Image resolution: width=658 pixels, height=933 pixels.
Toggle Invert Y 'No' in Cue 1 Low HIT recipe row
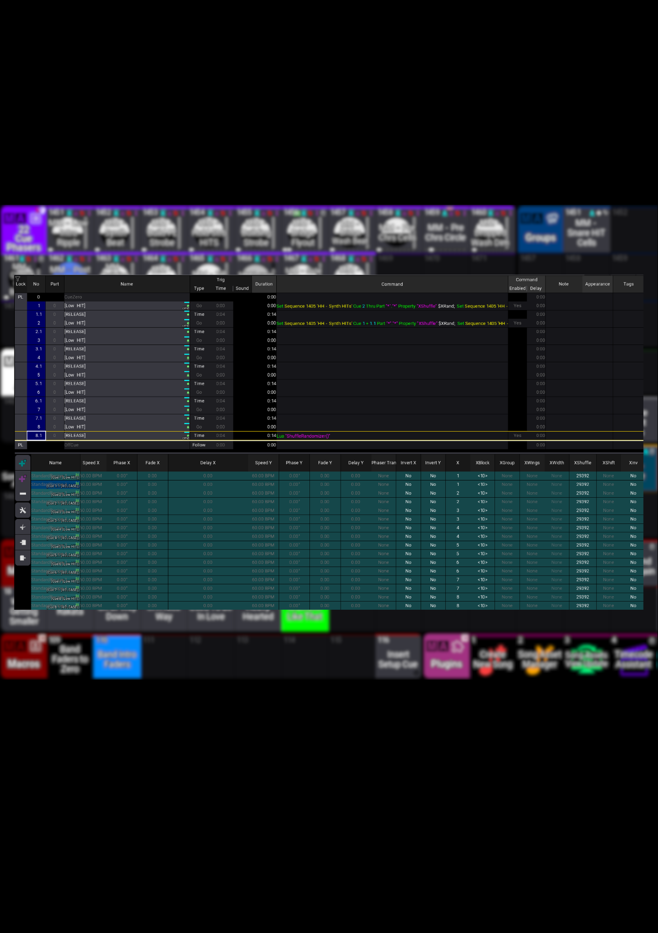pyautogui.click(x=433, y=476)
